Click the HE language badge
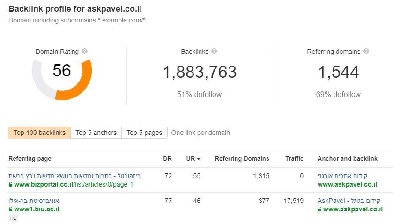The height and width of the screenshot is (224, 393). [13, 218]
